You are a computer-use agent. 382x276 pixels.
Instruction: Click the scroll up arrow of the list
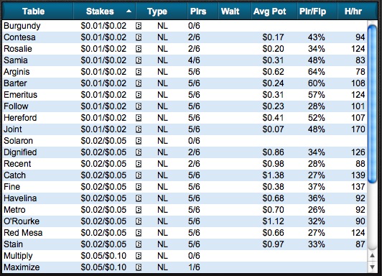click(372, 255)
